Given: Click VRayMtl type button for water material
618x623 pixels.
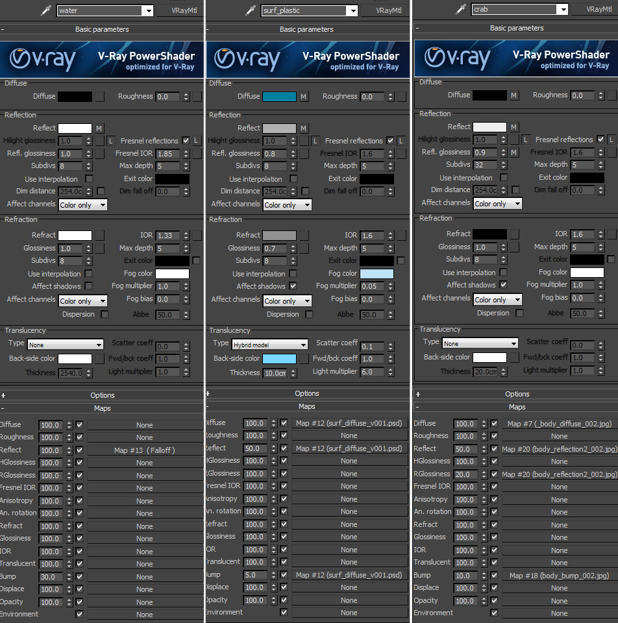Looking at the screenshot, I should (x=181, y=10).
